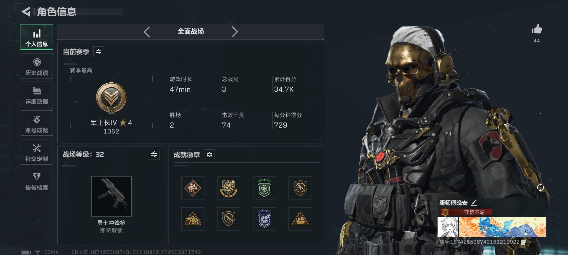
Task: Select the wolf head achievement badge
Action: [x=193, y=188]
